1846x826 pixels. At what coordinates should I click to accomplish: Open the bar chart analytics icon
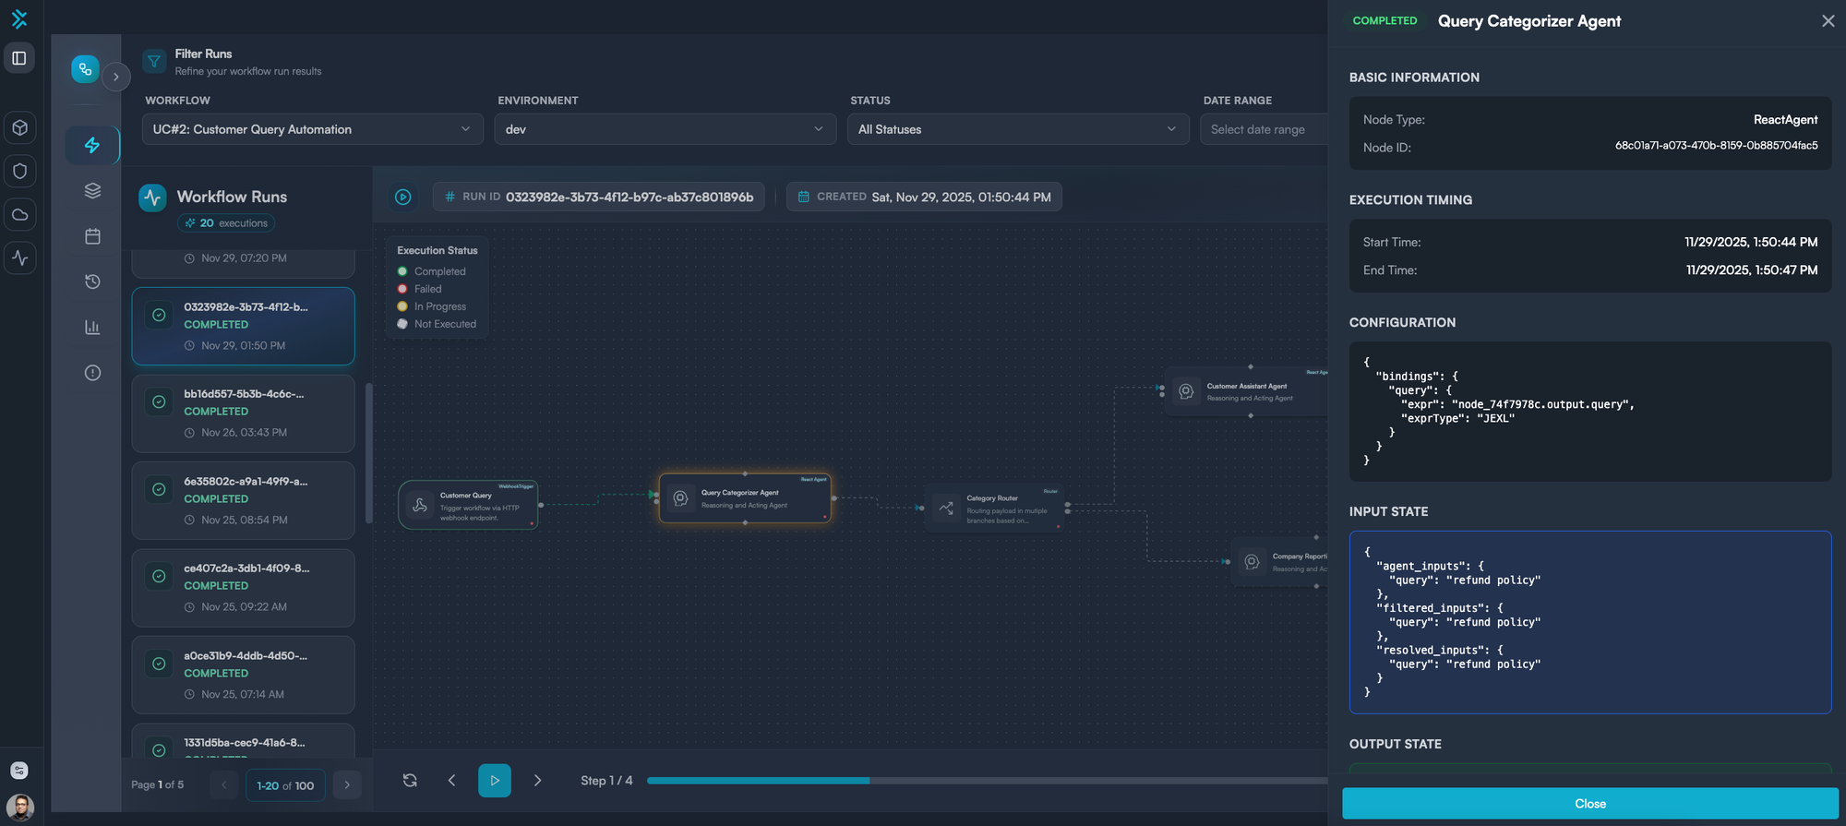[x=92, y=328]
